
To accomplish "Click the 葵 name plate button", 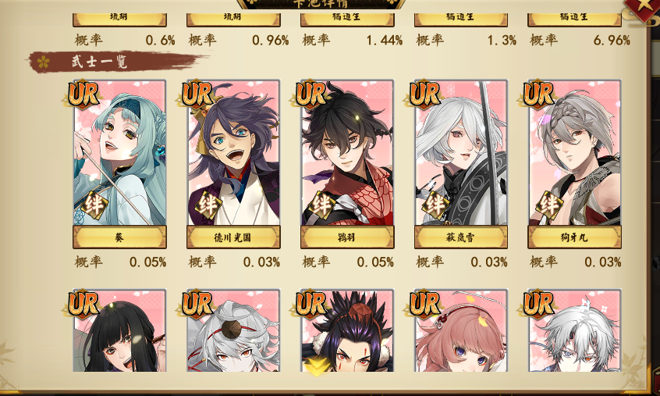I will coord(119,237).
